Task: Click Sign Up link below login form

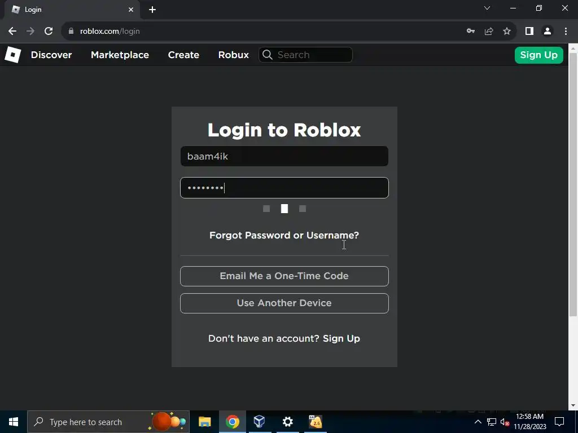Action: tap(341, 339)
